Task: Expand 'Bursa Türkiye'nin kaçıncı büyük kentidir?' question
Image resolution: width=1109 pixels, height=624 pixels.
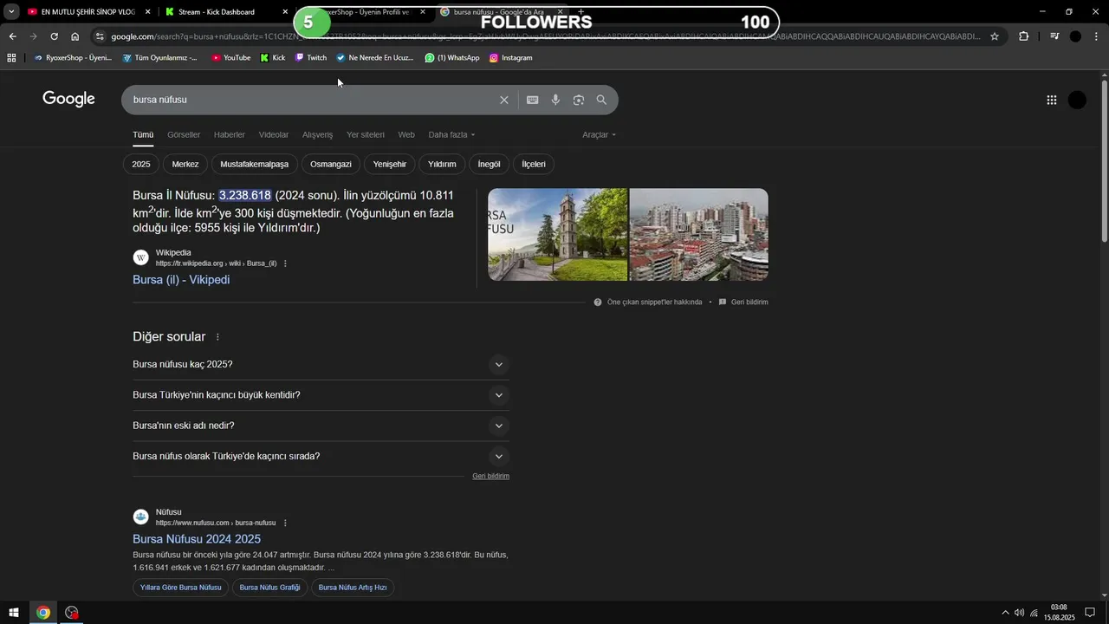Action: coord(321,395)
